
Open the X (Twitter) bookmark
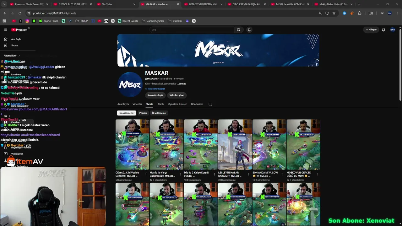tap(20, 21)
